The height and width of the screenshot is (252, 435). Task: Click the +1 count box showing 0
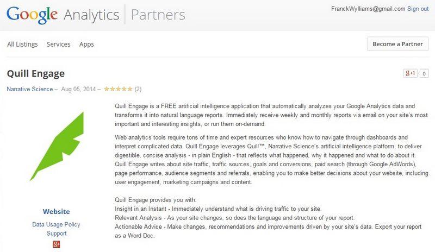tap(424, 73)
